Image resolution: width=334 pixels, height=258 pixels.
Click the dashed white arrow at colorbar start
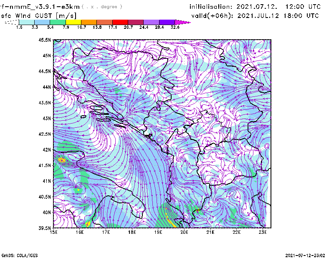pos(12,22)
